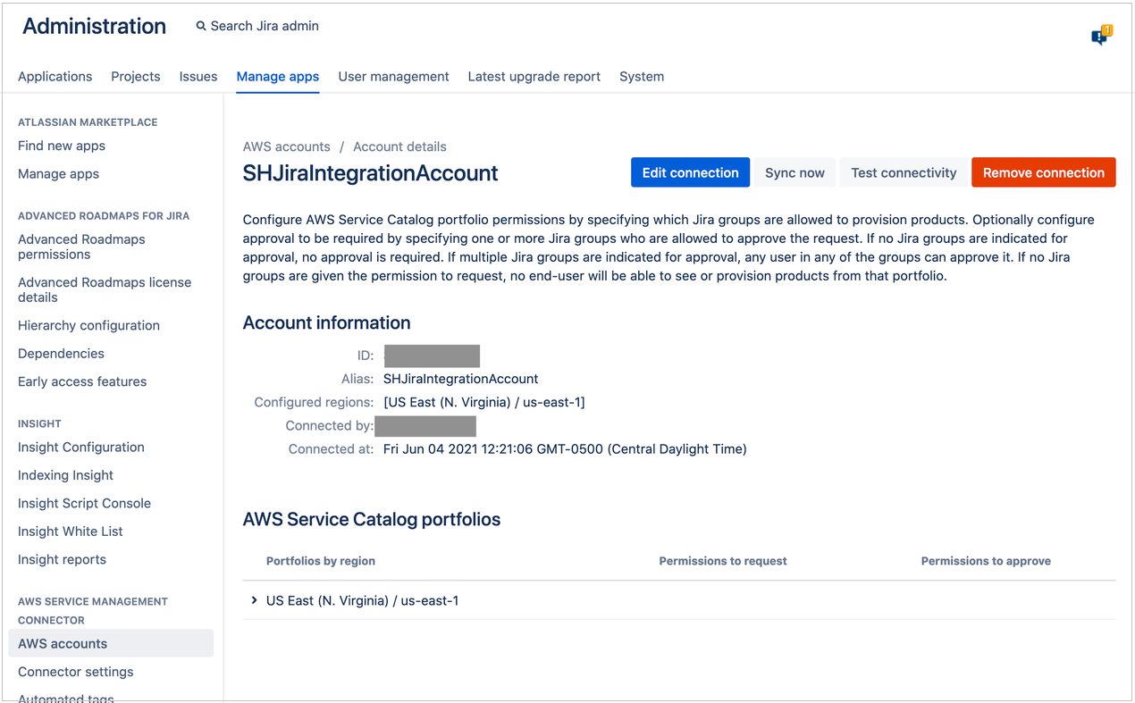Open the Projects tab

coord(136,77)
